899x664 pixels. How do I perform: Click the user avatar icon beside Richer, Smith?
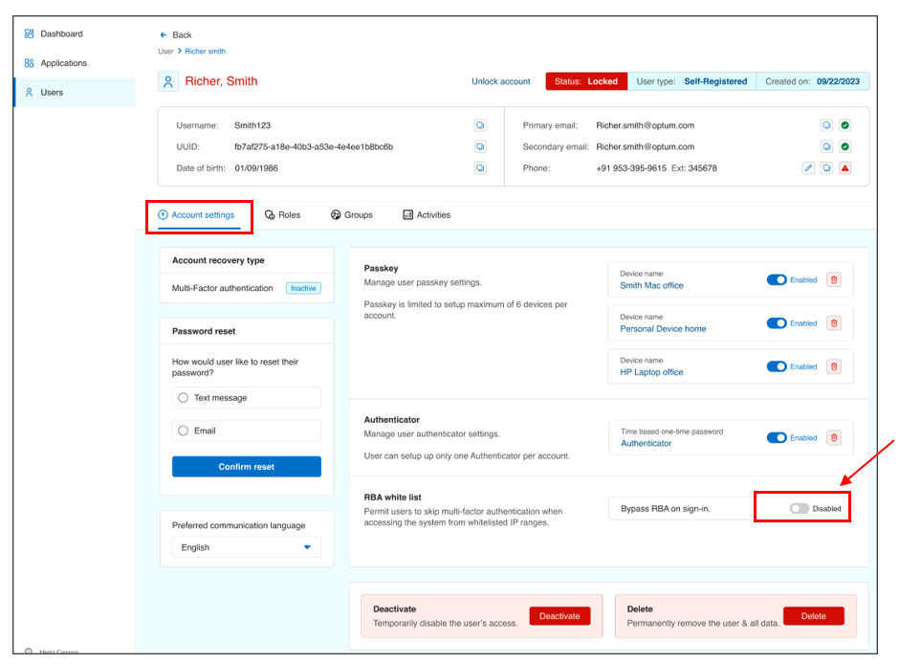point(168,82)
